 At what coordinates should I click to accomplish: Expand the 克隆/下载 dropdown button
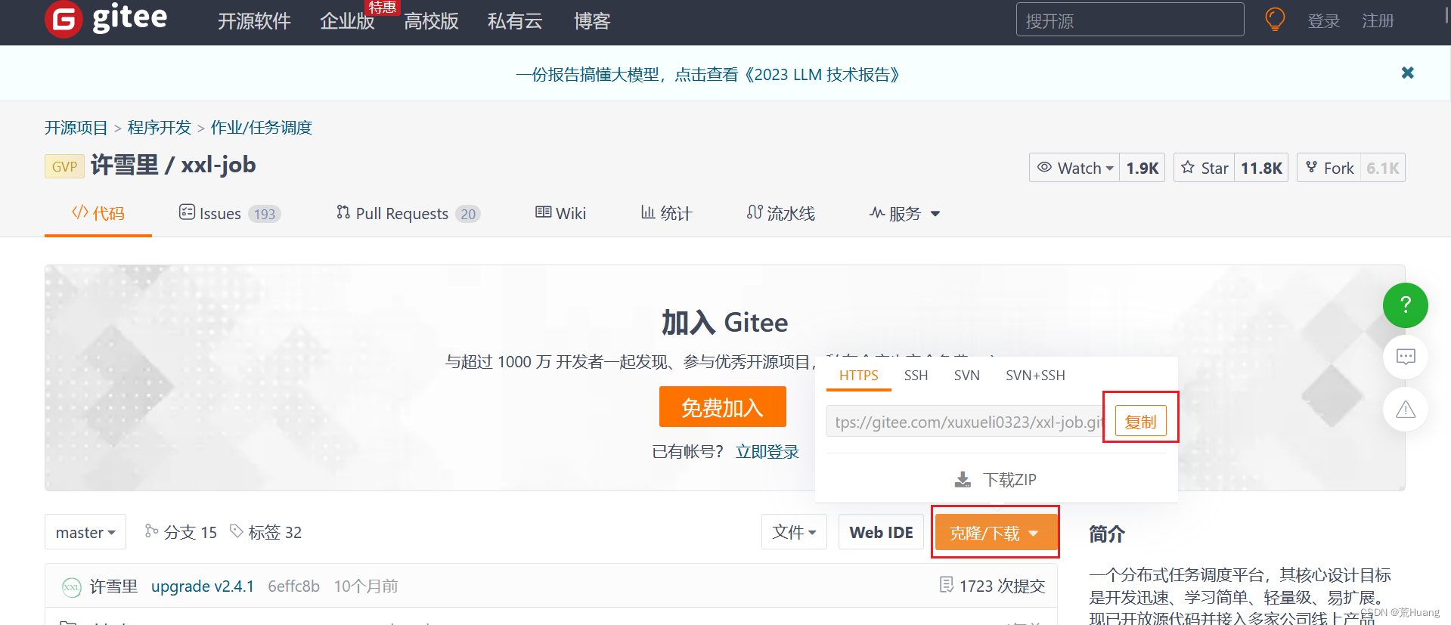995,533
